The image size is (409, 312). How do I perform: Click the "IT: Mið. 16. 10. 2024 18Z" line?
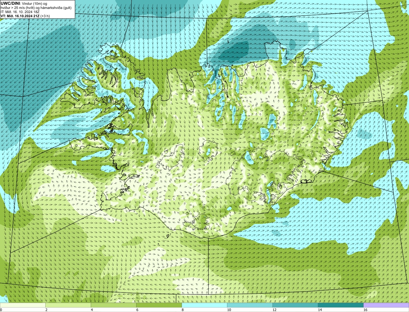pos(20,12)
